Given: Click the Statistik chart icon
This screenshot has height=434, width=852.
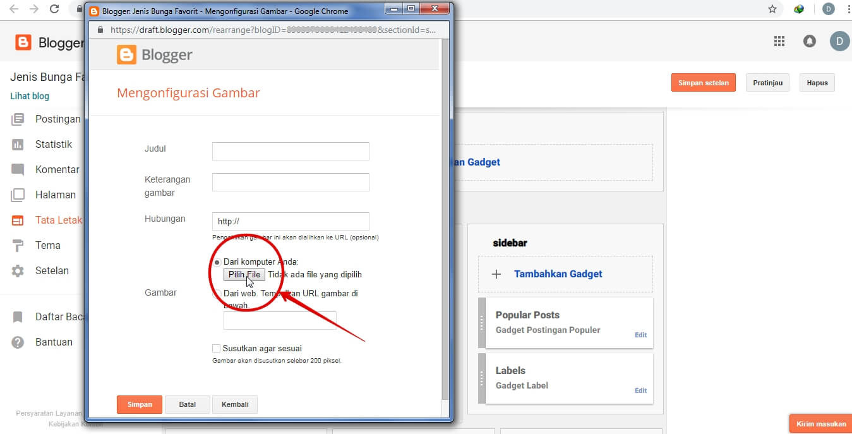Looking at the screenshot, I should [18, 144].
